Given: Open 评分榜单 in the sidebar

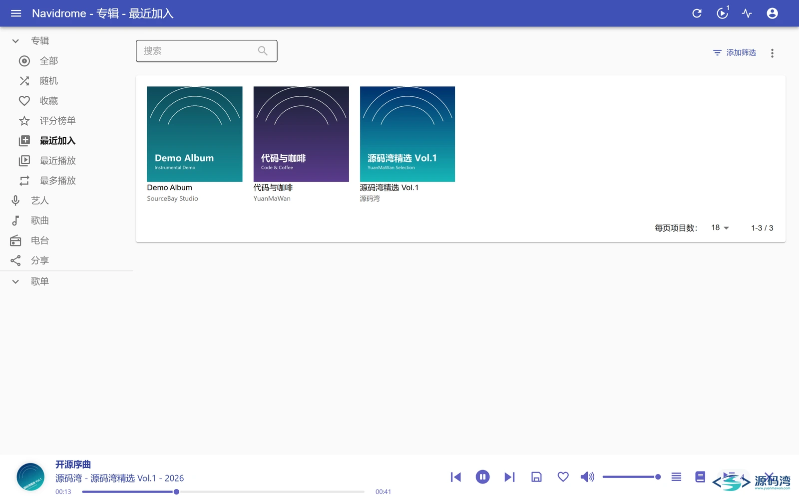Looking at the screenshot, I should [67, 121].
